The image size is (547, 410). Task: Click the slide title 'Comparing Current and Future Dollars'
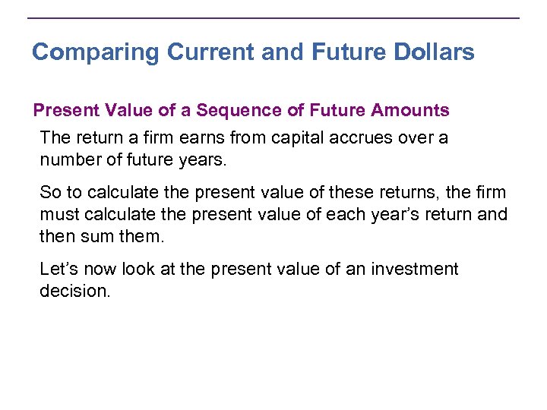click(253, 52)
